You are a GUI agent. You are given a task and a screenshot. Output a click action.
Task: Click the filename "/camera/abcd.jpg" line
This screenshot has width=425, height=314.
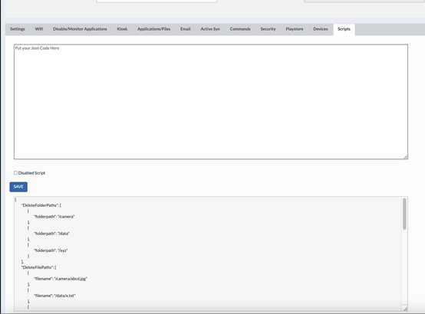point(61,279)
